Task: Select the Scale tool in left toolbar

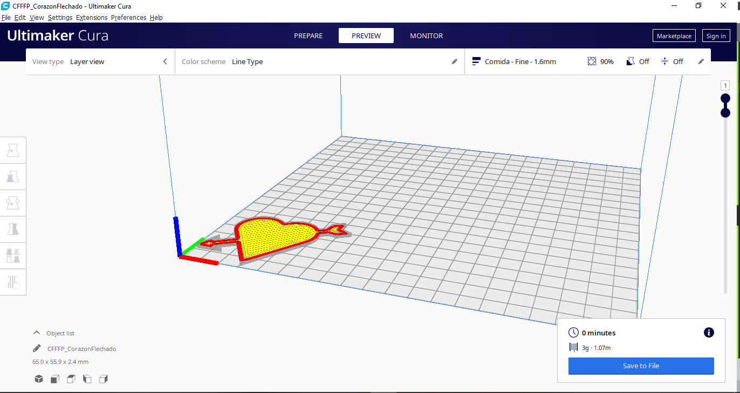Action: coord(13,177)
